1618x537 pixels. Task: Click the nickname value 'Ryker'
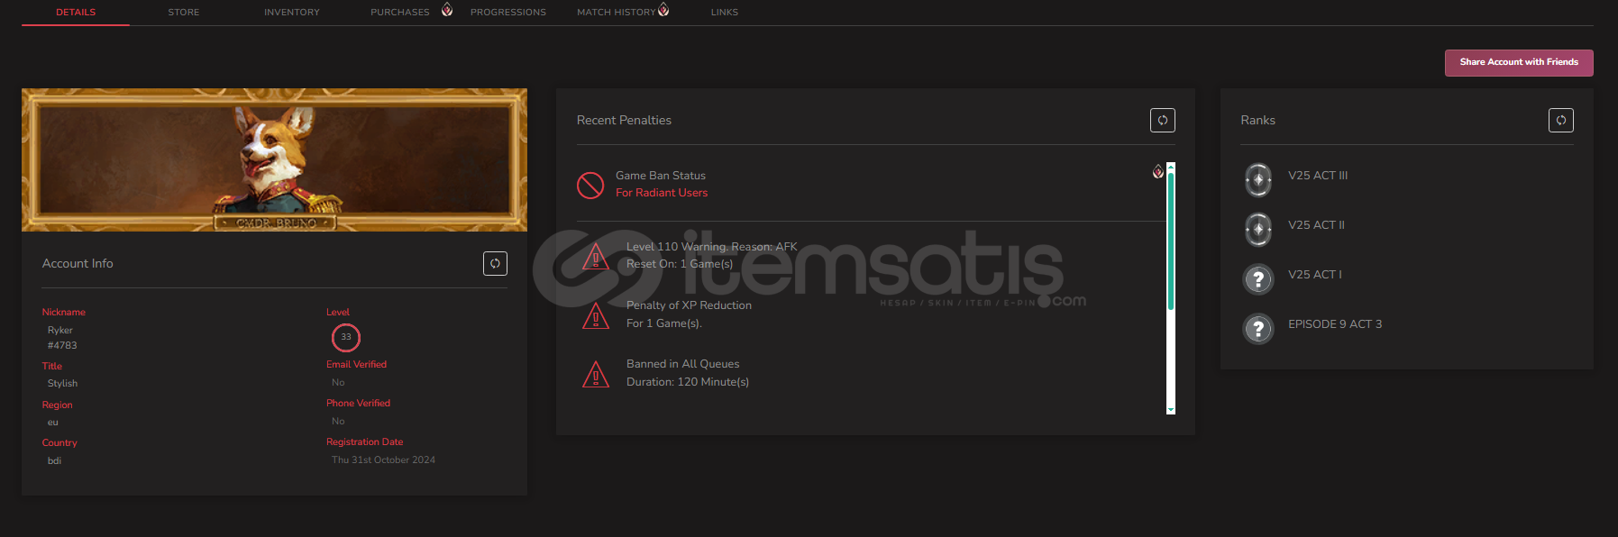tap(60, 331)
